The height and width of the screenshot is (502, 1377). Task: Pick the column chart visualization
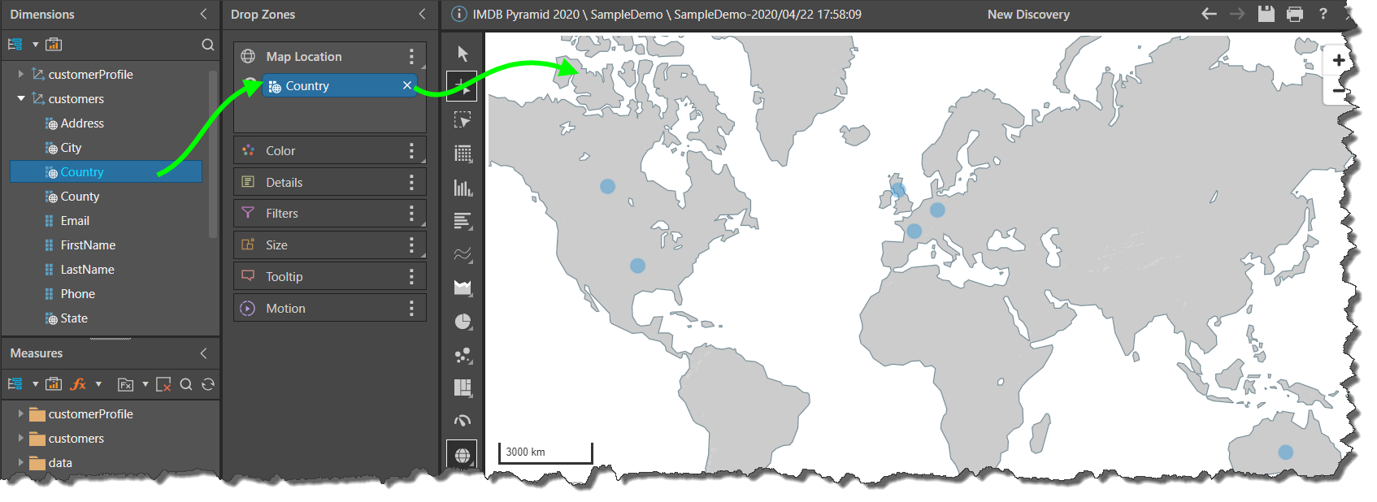463,188
